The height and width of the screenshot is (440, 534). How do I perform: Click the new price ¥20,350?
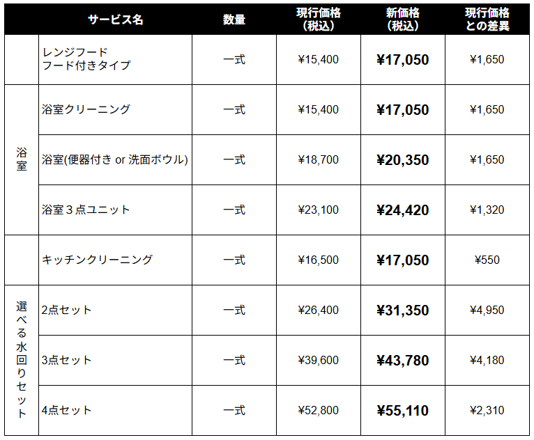click(402, 159)
